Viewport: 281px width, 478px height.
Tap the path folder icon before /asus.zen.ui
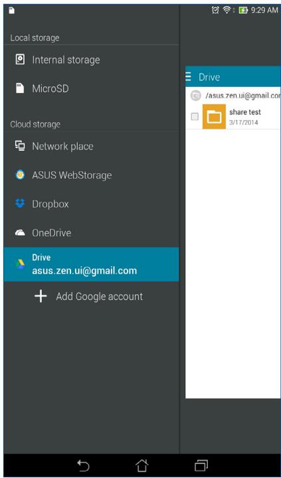pos(196,96)
